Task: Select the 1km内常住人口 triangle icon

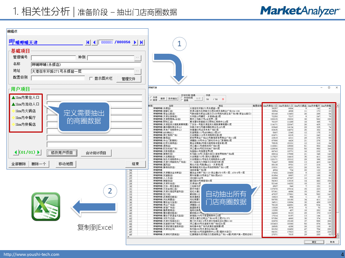Action: [13, 97]
